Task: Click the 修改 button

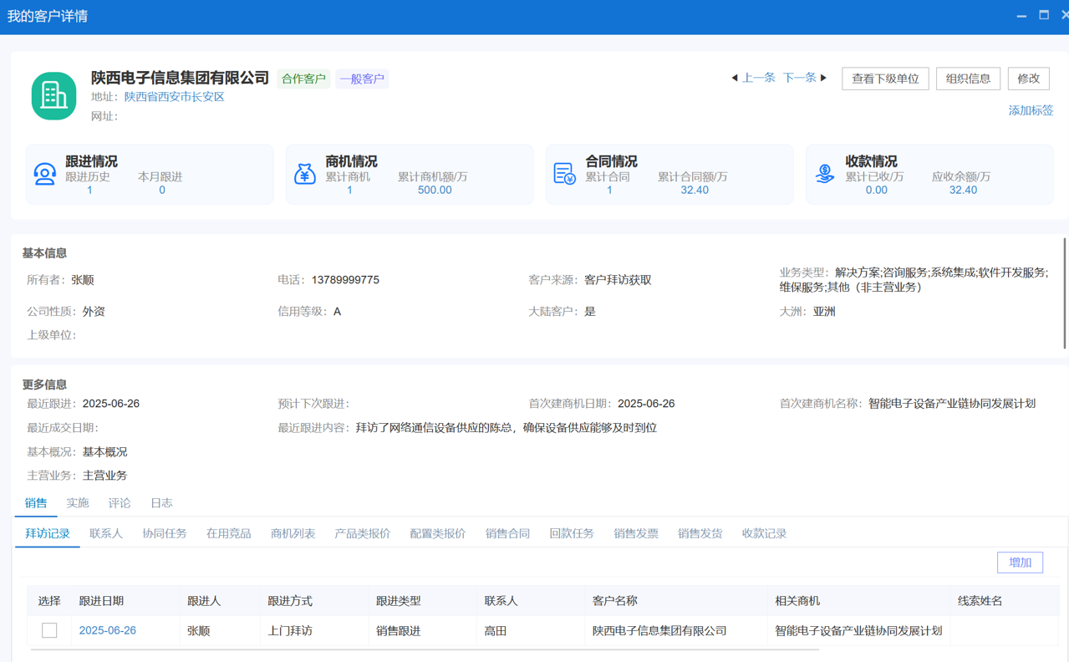Action: click(x=1028, y=78)
